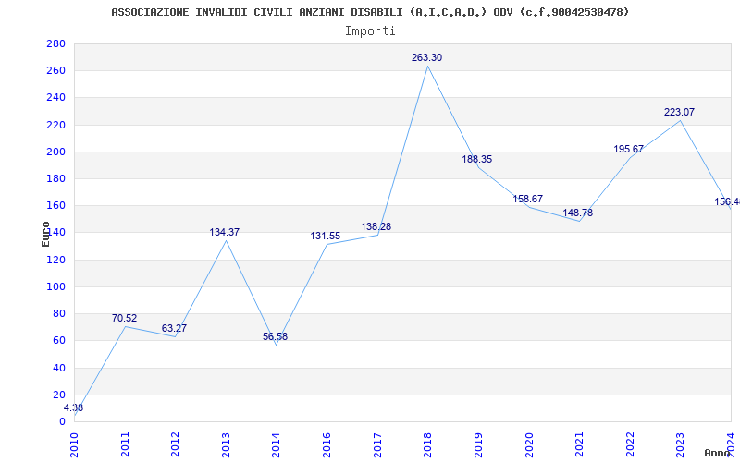Click the 100 y-axis tick label

pyautogui.click(x=55, y=287)
